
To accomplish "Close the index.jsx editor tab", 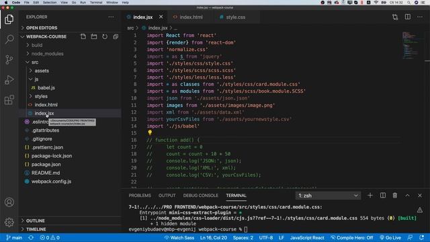I will (161, 17).
